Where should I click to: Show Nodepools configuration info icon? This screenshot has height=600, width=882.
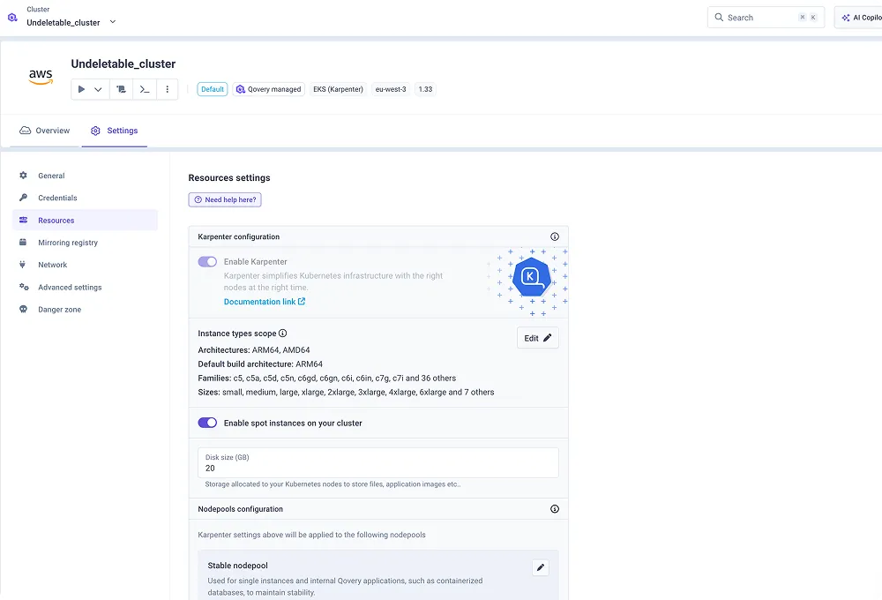[555, 509]
